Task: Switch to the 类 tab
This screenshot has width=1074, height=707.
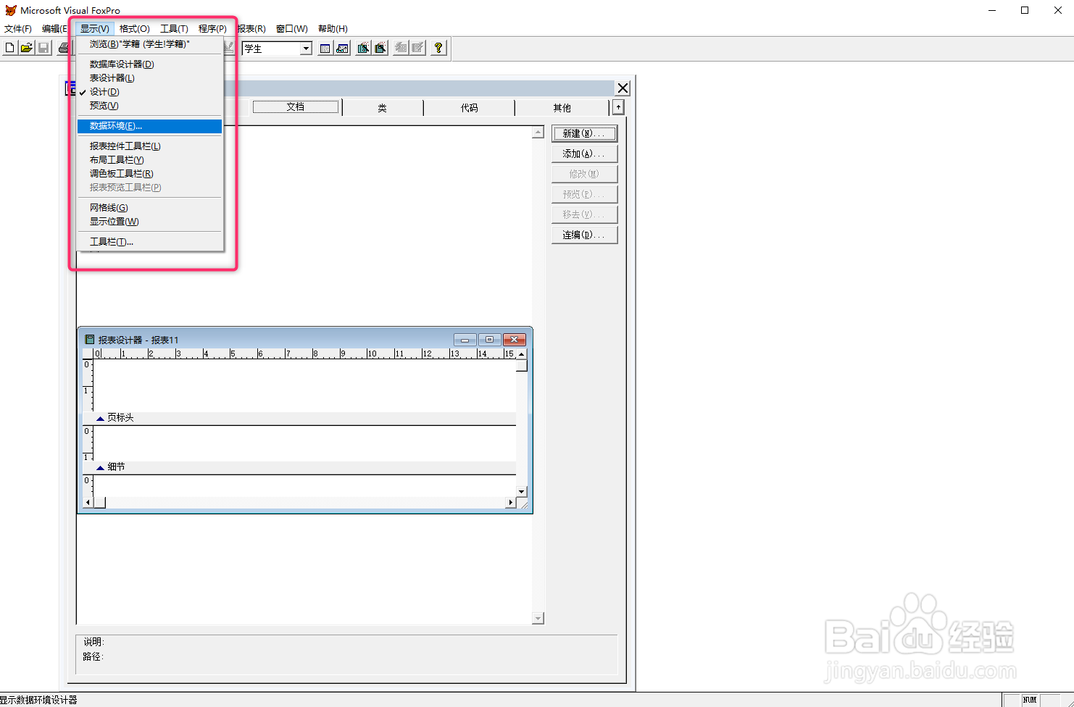Action: click(383, 108)
